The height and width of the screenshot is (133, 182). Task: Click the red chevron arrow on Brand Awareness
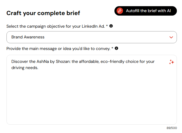click(171, 37)
